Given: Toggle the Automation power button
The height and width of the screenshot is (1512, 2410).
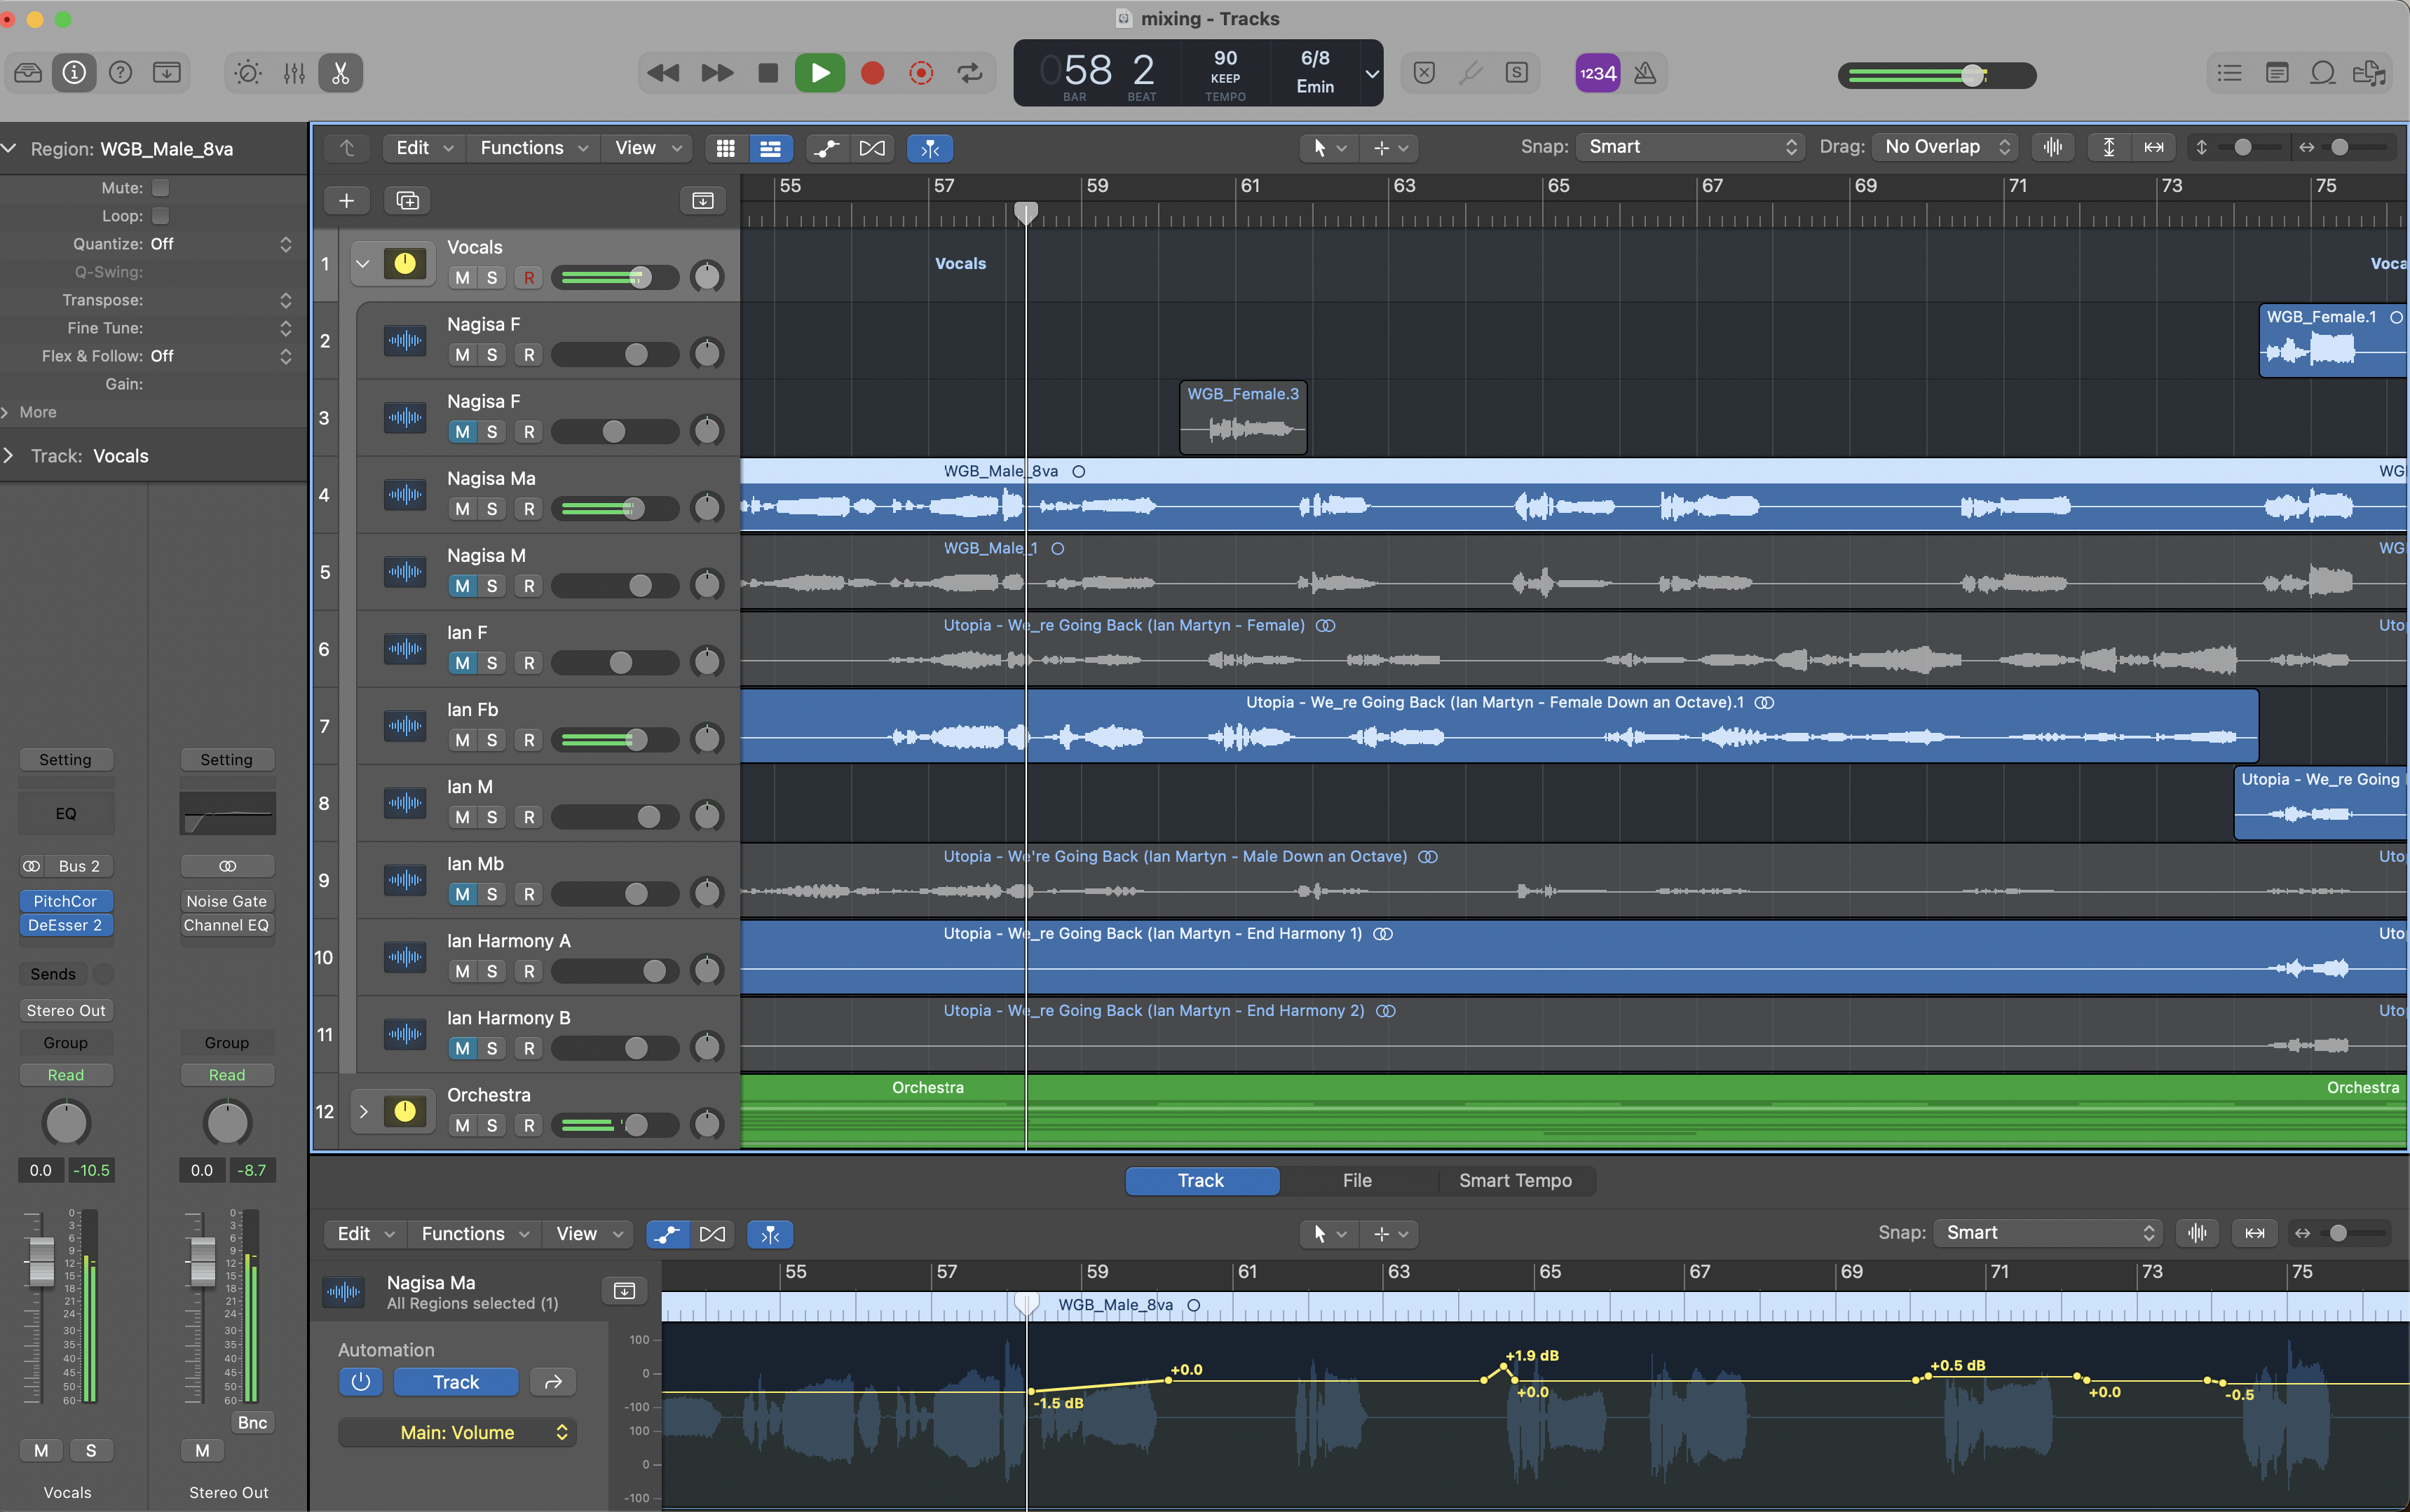Looking at the screenshot, I should [361, 1382].
